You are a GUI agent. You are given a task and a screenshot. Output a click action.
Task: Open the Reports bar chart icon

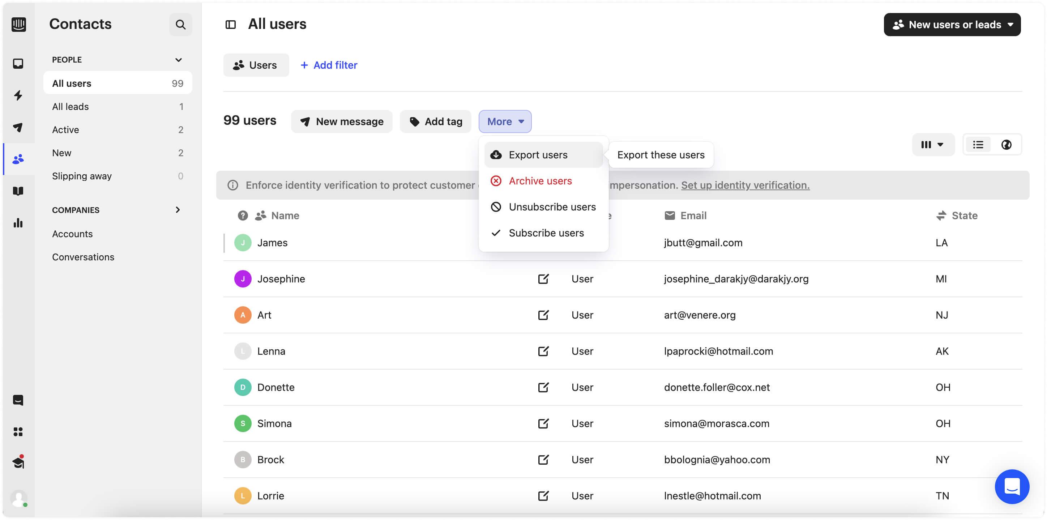(x=18, y=223)
